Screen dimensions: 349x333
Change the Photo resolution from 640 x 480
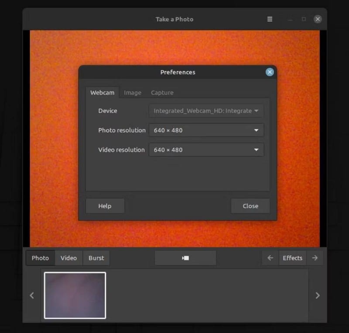tap(206, 130)
